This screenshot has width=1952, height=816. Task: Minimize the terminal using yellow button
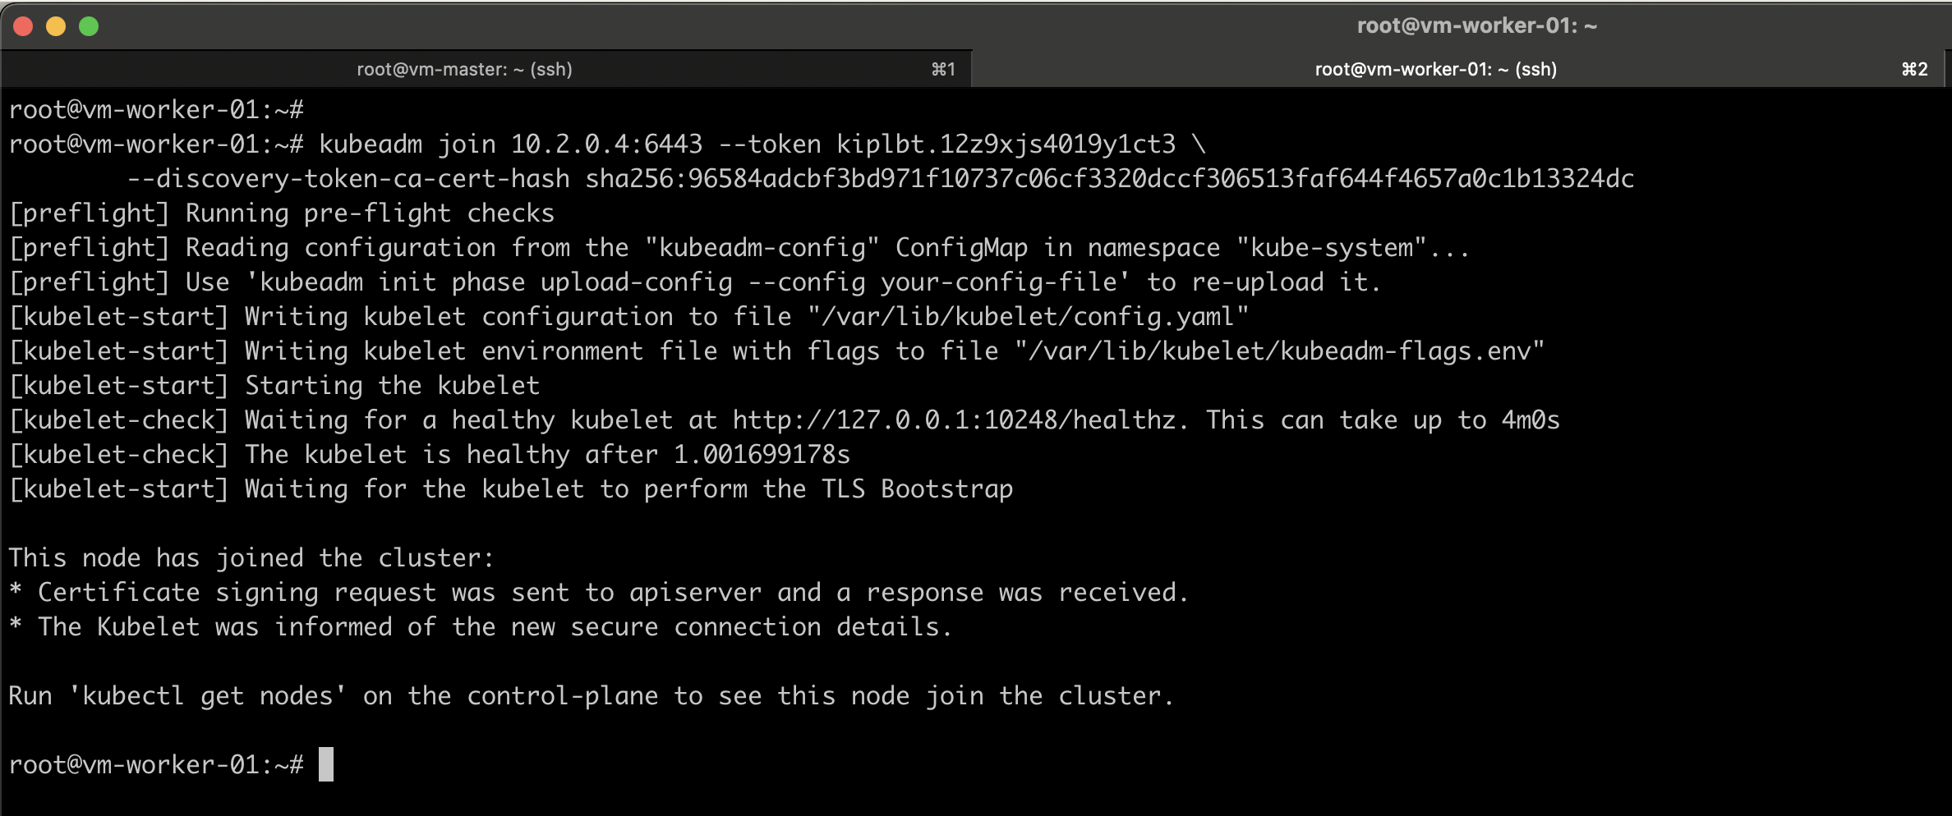pyautogui.click(x=56, y=26)
